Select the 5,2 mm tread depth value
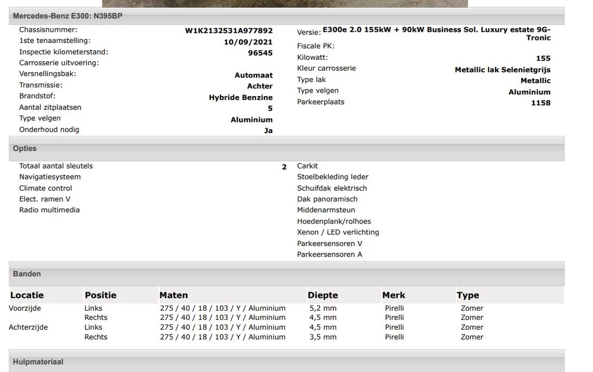The image size is (593, 372). coord(323,308)
